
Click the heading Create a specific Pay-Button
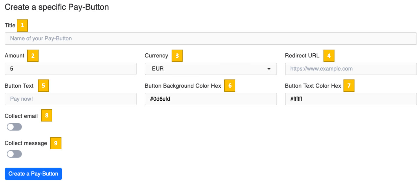pyautogui.click(x=57, y=7)
